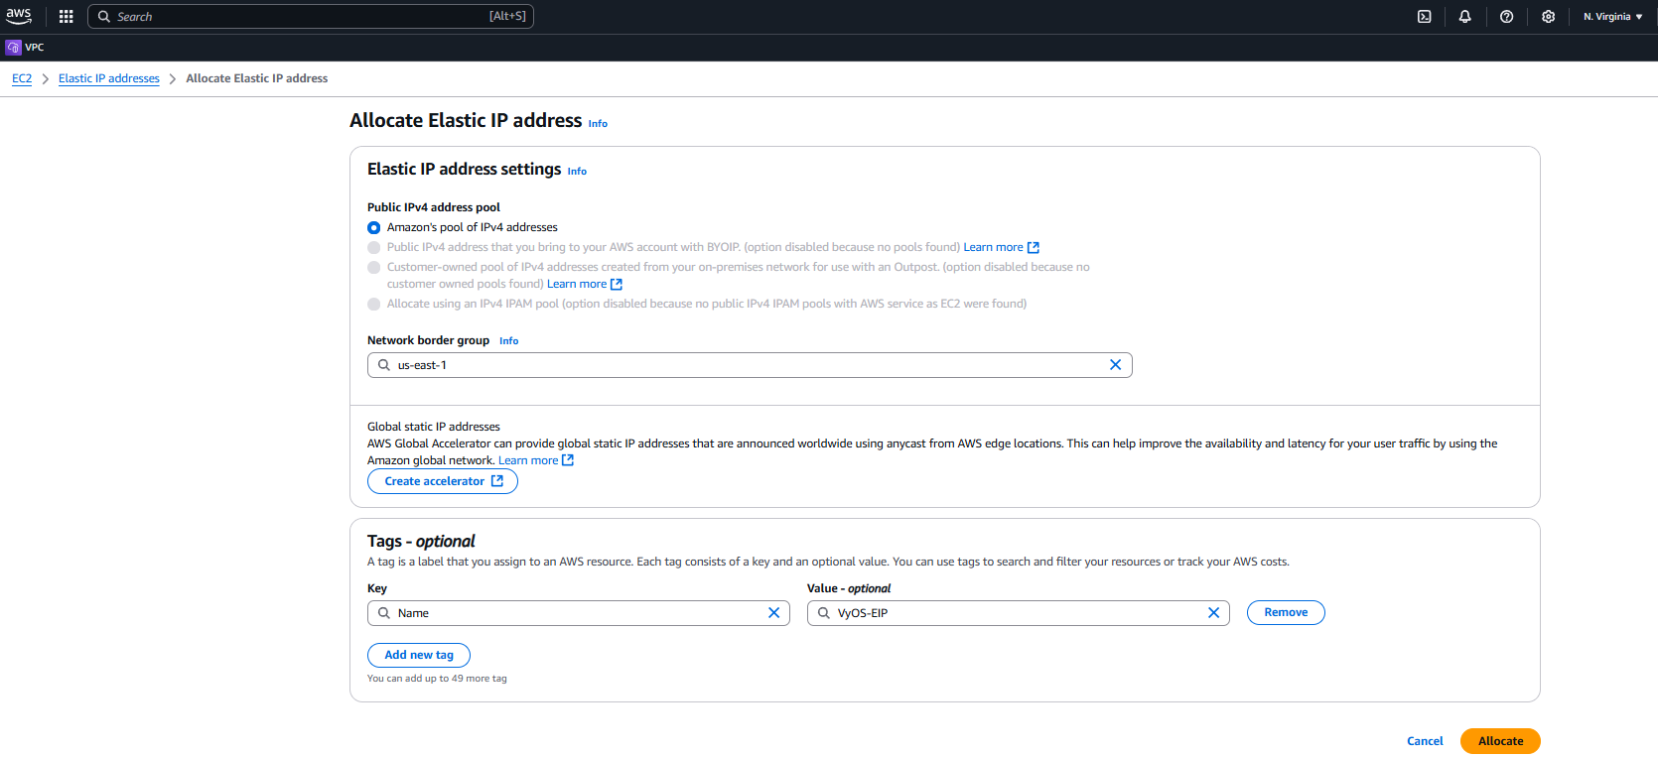The height and width of the screenshot is (757, 1658).
Task: Clear the Network border group field
Action: pyautogui.click(x=1115, y=365)
